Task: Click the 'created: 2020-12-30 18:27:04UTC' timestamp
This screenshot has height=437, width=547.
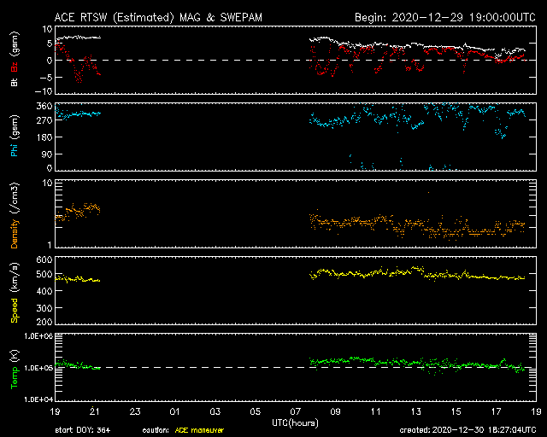Action: pyautogui.click(x=468, y=430)
